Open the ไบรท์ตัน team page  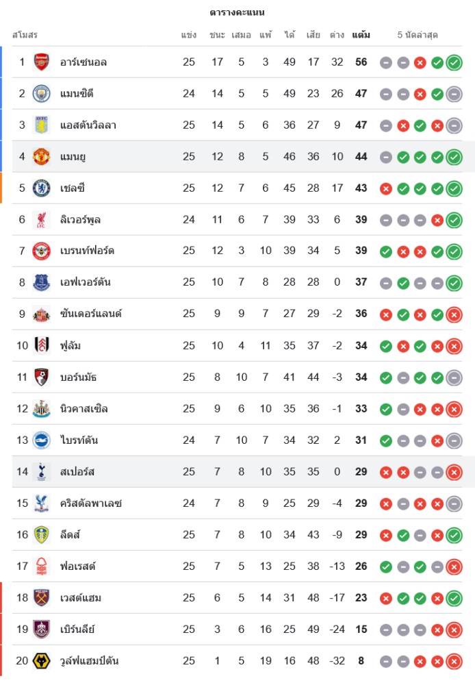pyautogui.click(x=79, y=440)
